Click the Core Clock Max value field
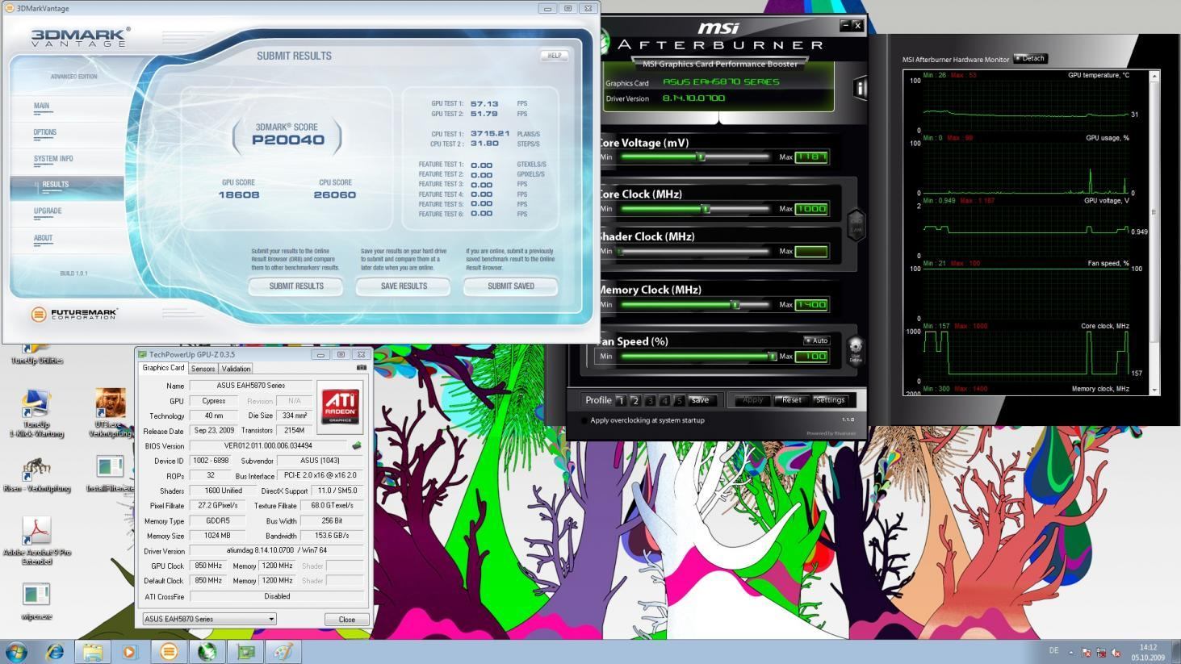The height and width of the screenshot is (664, 1181). click(x=811, y=209)
